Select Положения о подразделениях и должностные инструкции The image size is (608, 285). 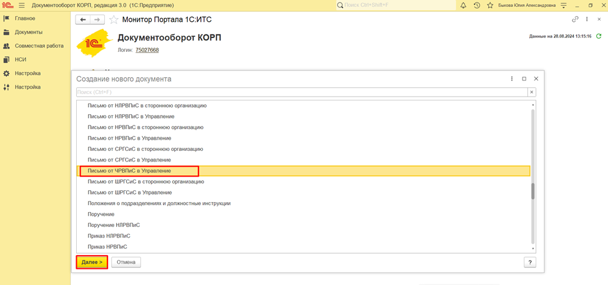click(x=303, y=203)
